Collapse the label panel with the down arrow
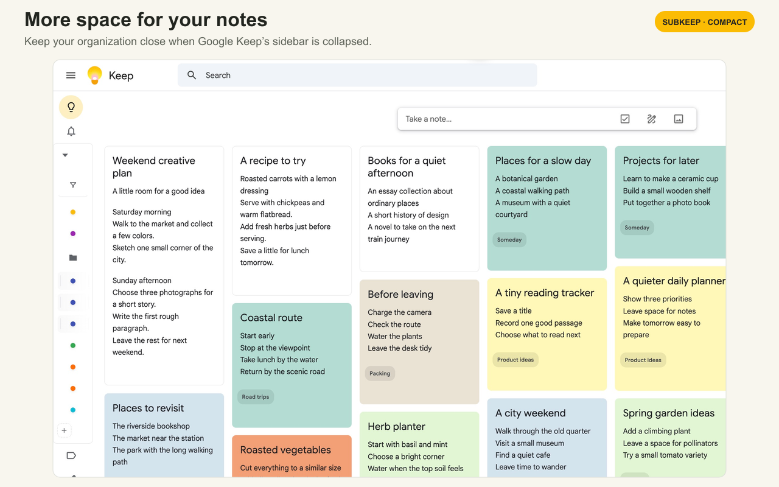 65,155
